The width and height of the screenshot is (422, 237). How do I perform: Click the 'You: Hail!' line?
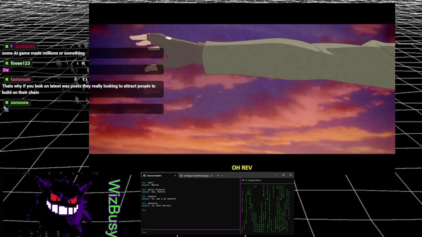148,183
